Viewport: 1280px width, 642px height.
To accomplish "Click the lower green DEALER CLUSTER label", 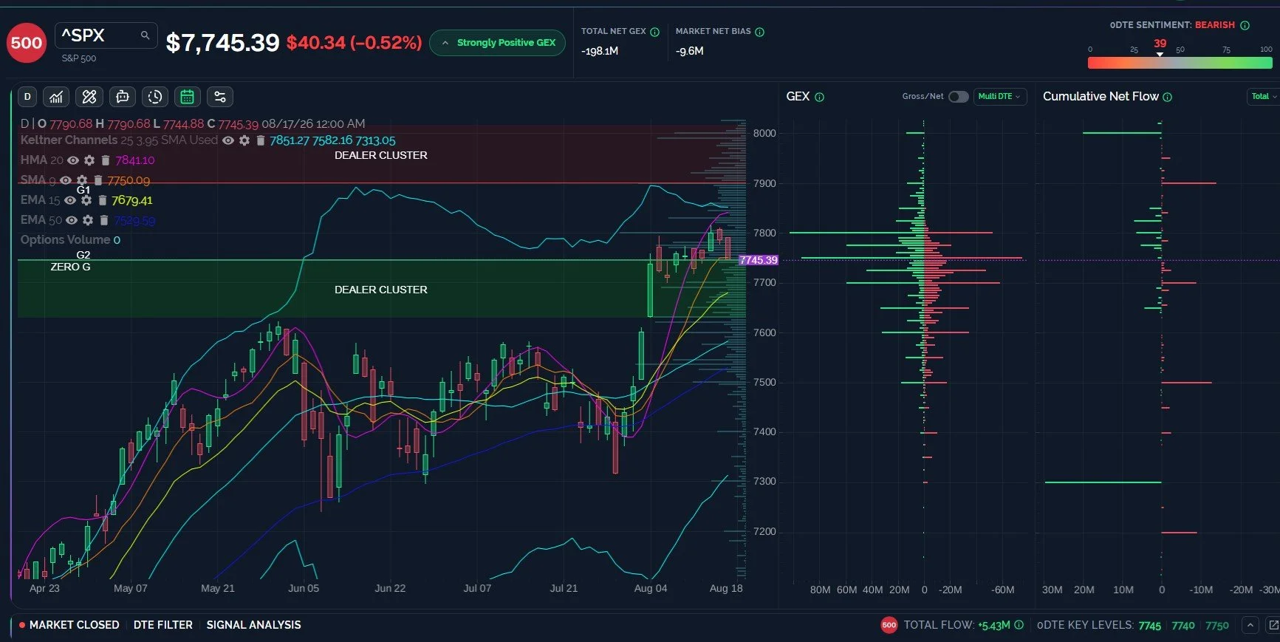I will click(381, 290).
